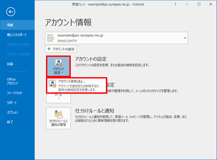Close the Outlook window
Screen dimensions: 217x160
[211, 4]
